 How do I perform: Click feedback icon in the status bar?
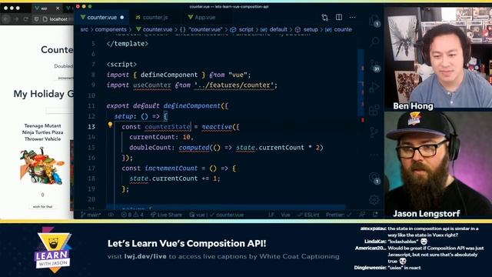tap(362, 215)
